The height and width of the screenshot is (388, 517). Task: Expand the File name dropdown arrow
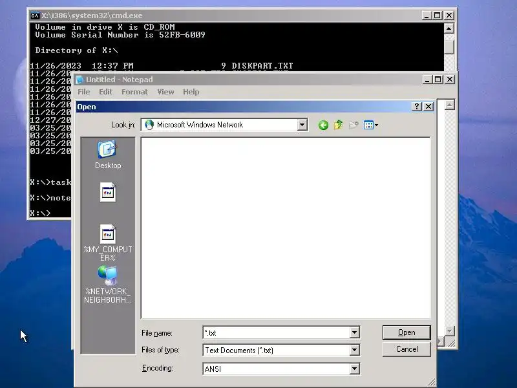(x=354, y=332)
